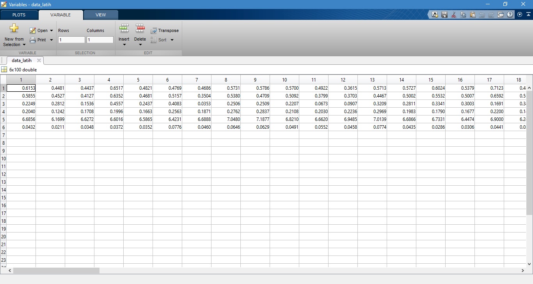Expand the Print dropdown arrow
Image resolution: width=533 pixels, height=284 pixels.
pyautogui.click(x=52, y=40)
